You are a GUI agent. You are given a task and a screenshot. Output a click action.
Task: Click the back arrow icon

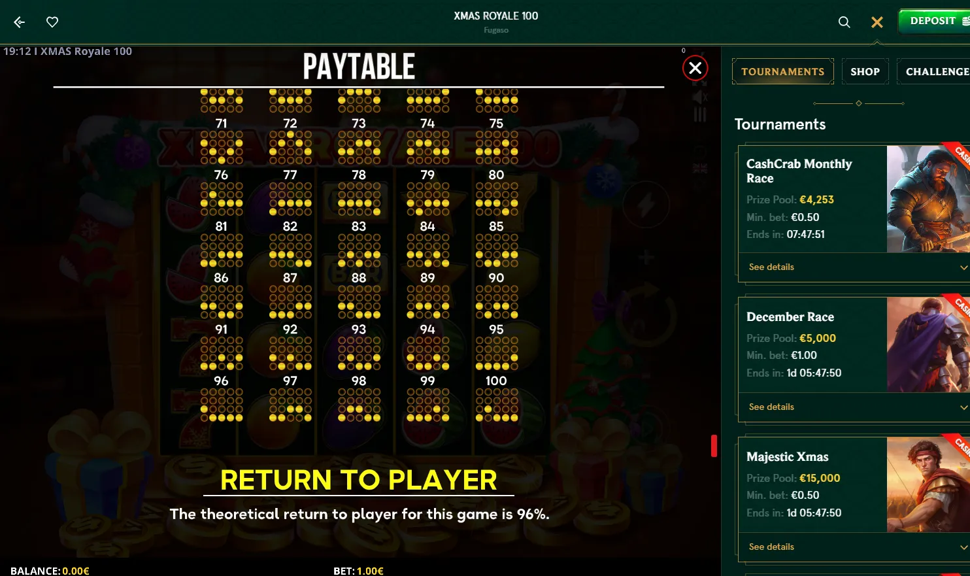pos(20,22)
